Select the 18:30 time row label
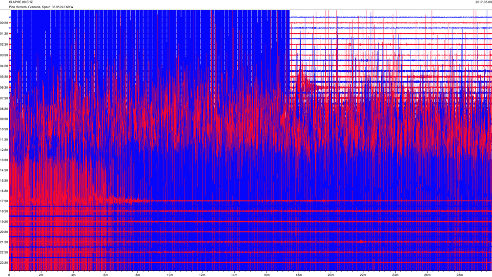The width and height of the screenshot is (492, 277). (x=4, y=211)
